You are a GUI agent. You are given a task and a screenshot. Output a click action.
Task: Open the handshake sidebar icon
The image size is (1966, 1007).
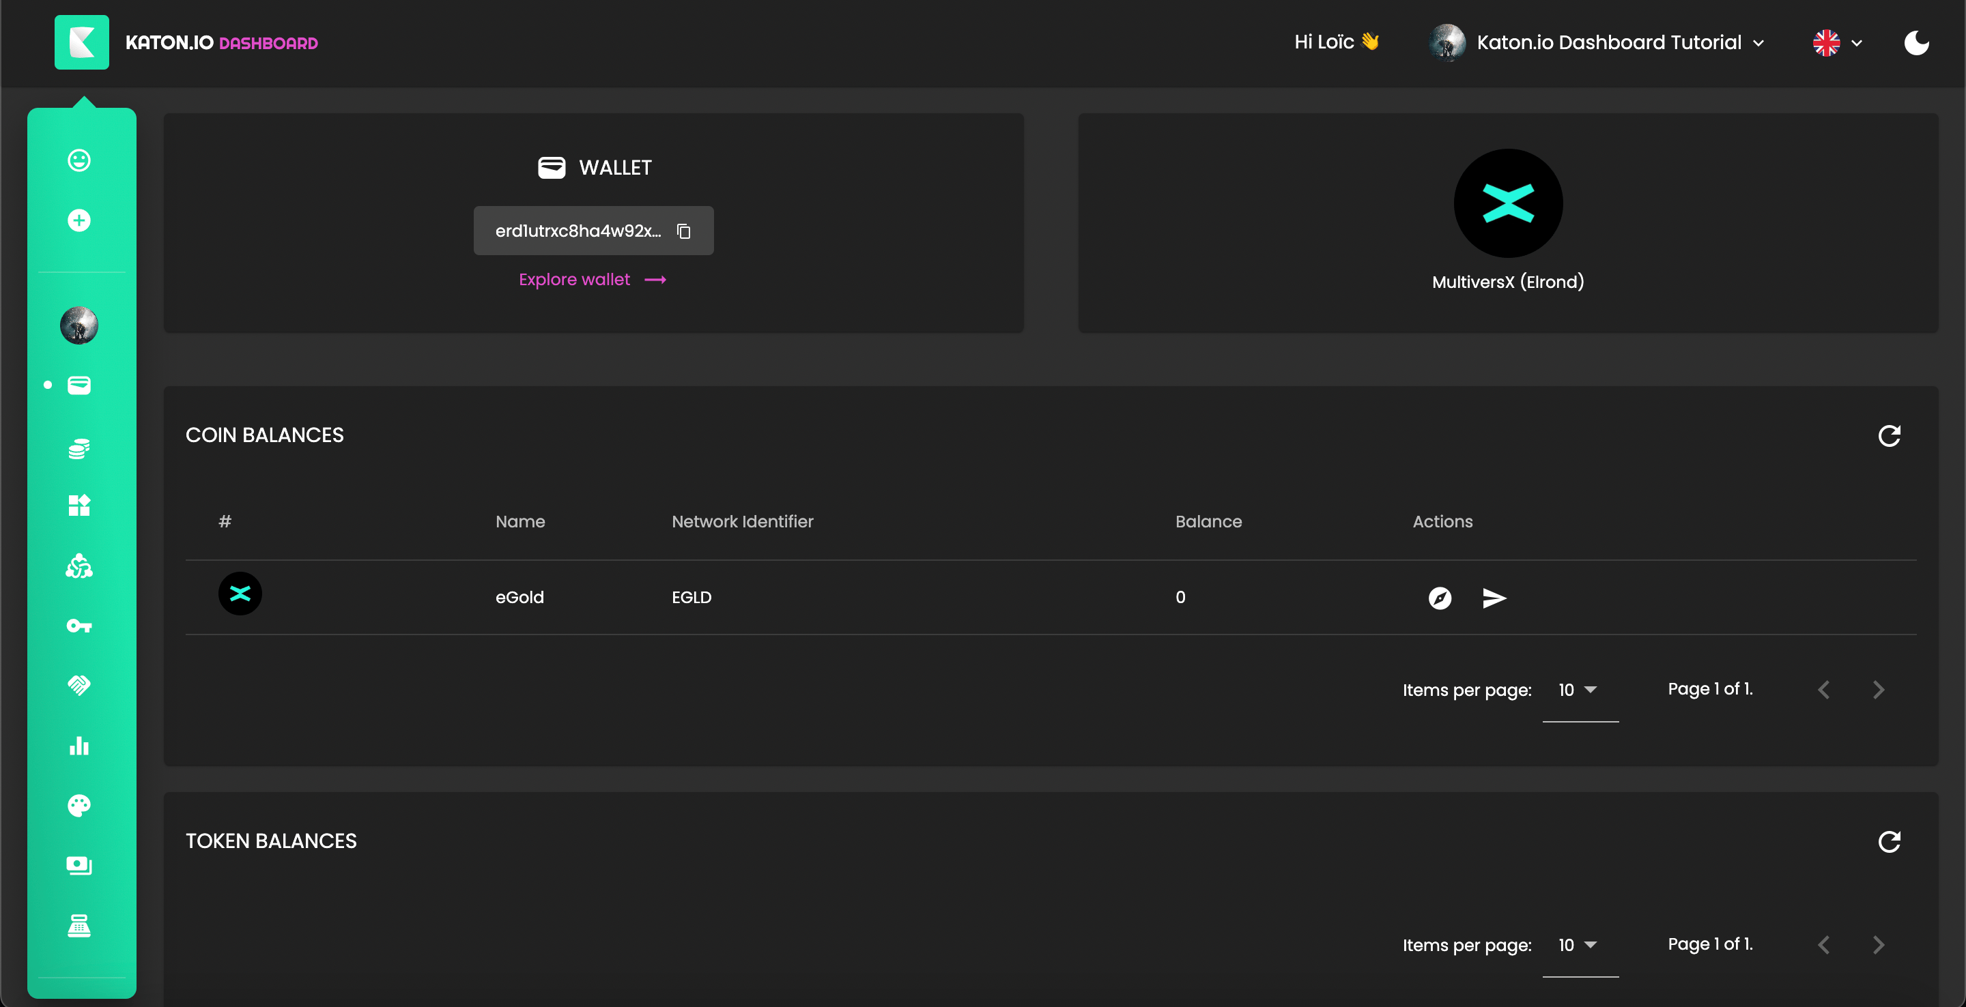[x=79, y=685]
